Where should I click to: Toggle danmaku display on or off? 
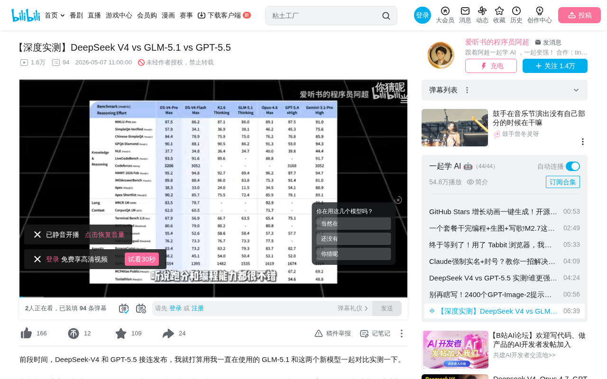point(124,308)
